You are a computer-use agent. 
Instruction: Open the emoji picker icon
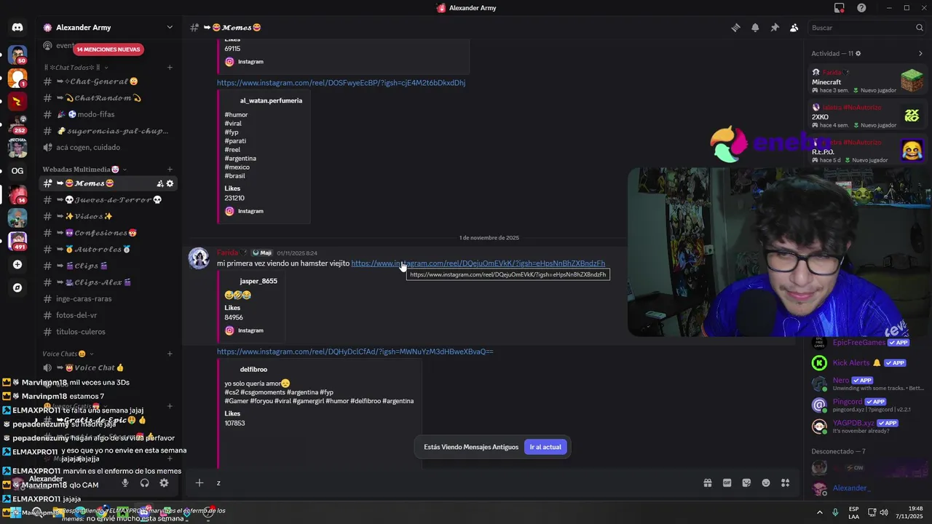(x=766, y=483)
